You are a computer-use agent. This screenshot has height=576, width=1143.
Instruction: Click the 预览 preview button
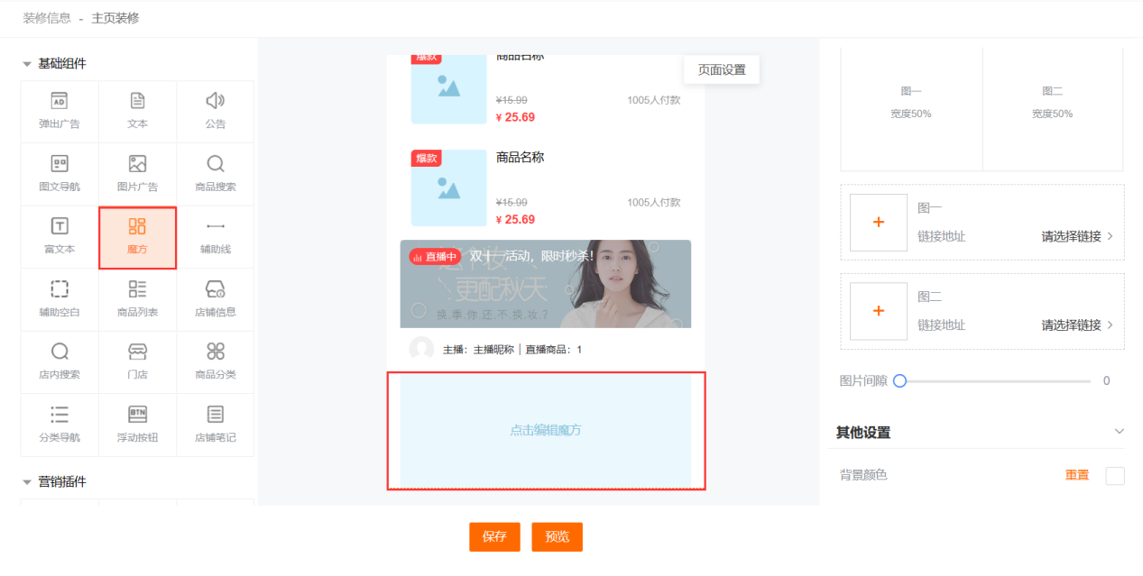pyautogui.click(x=557, y=536)
